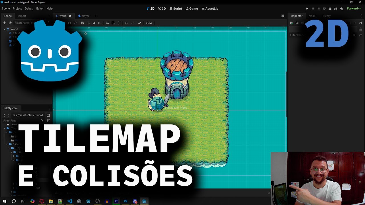
Task: Open the Inspector object history list
Action: [360, 23]
